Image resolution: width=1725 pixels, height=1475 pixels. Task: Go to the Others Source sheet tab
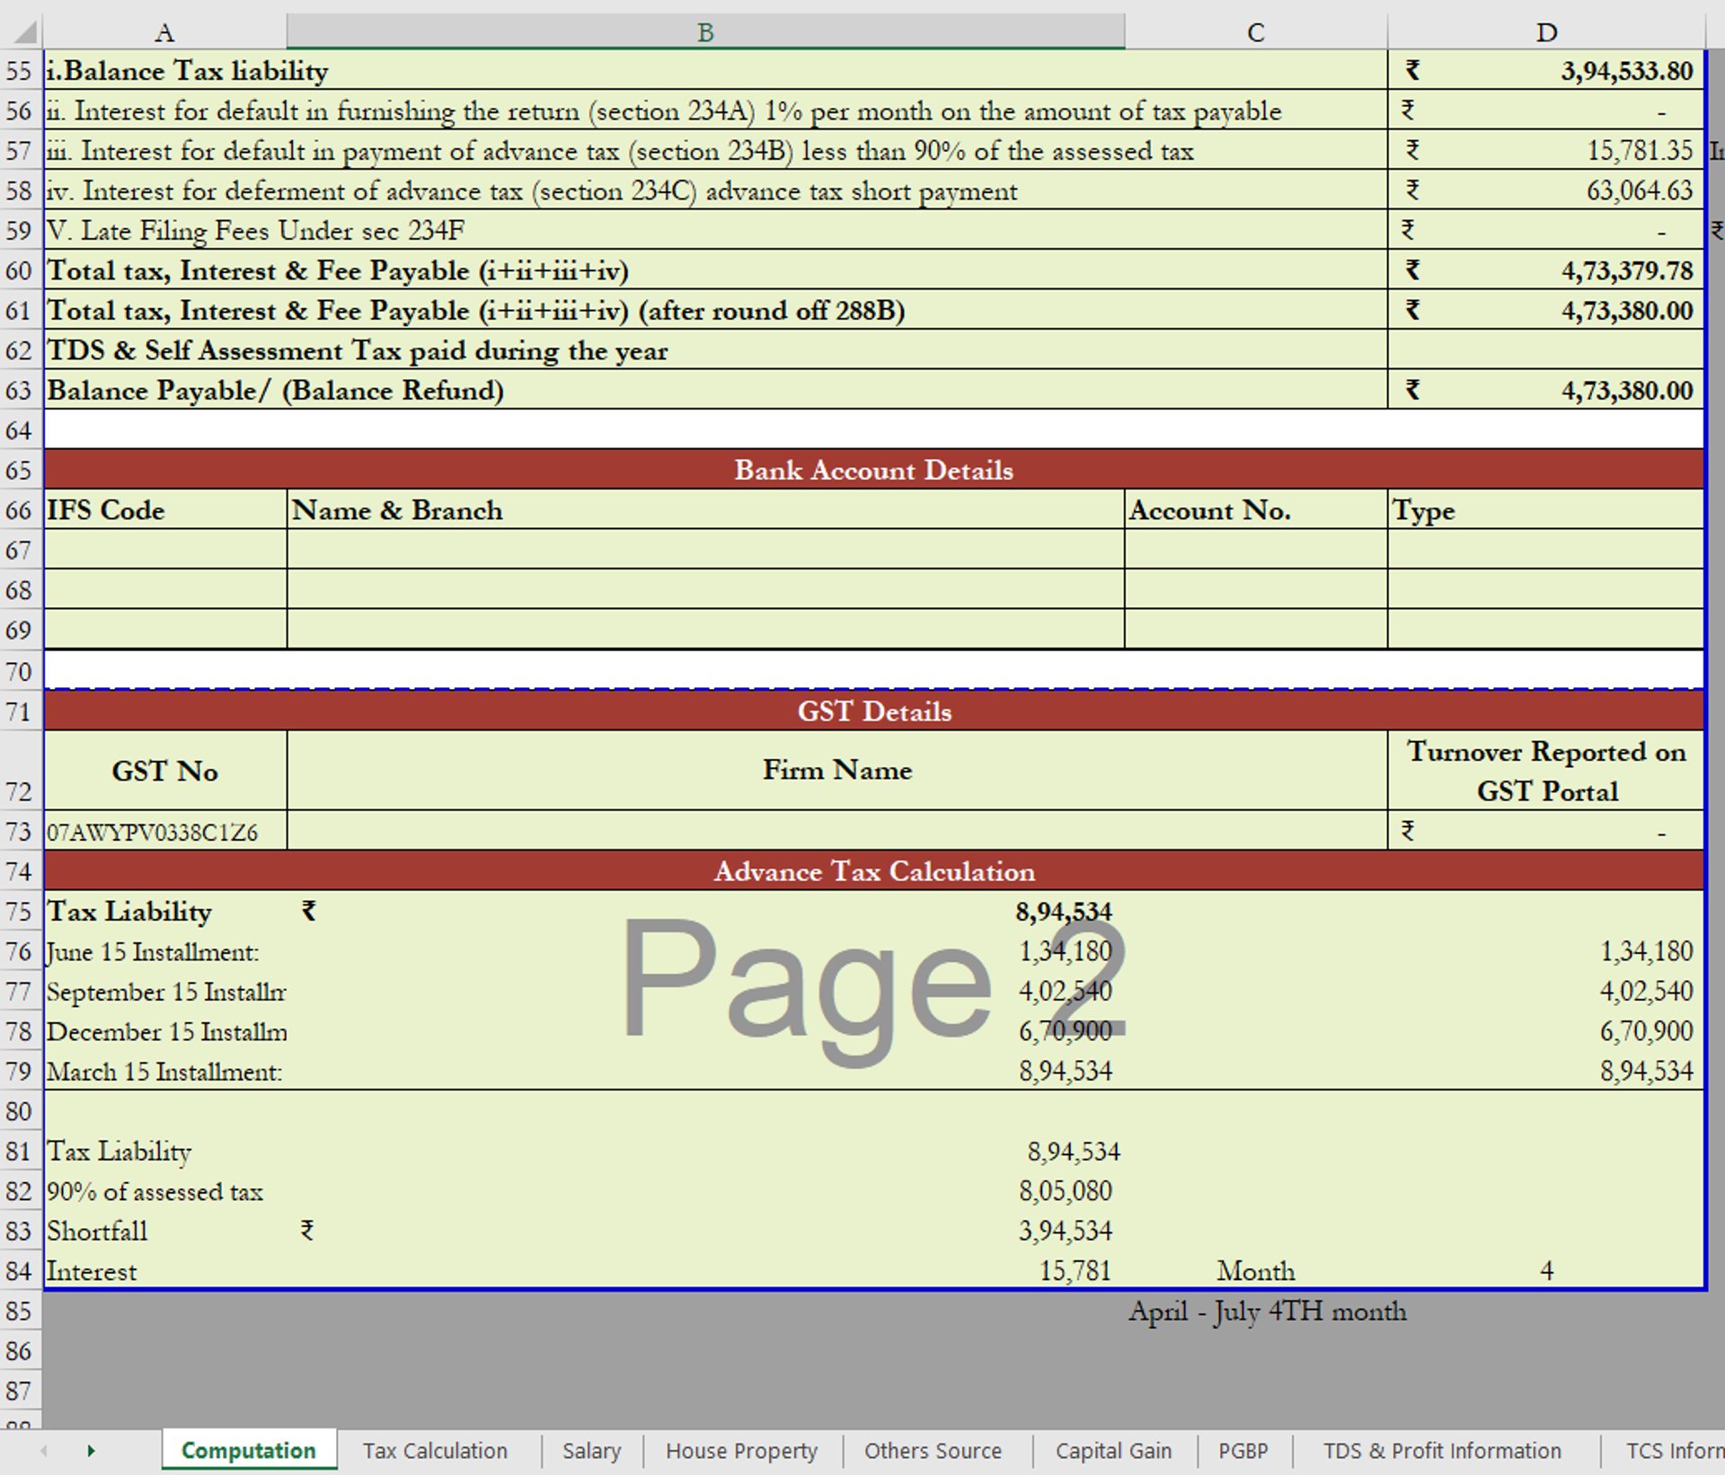(x=933, y=1450)
